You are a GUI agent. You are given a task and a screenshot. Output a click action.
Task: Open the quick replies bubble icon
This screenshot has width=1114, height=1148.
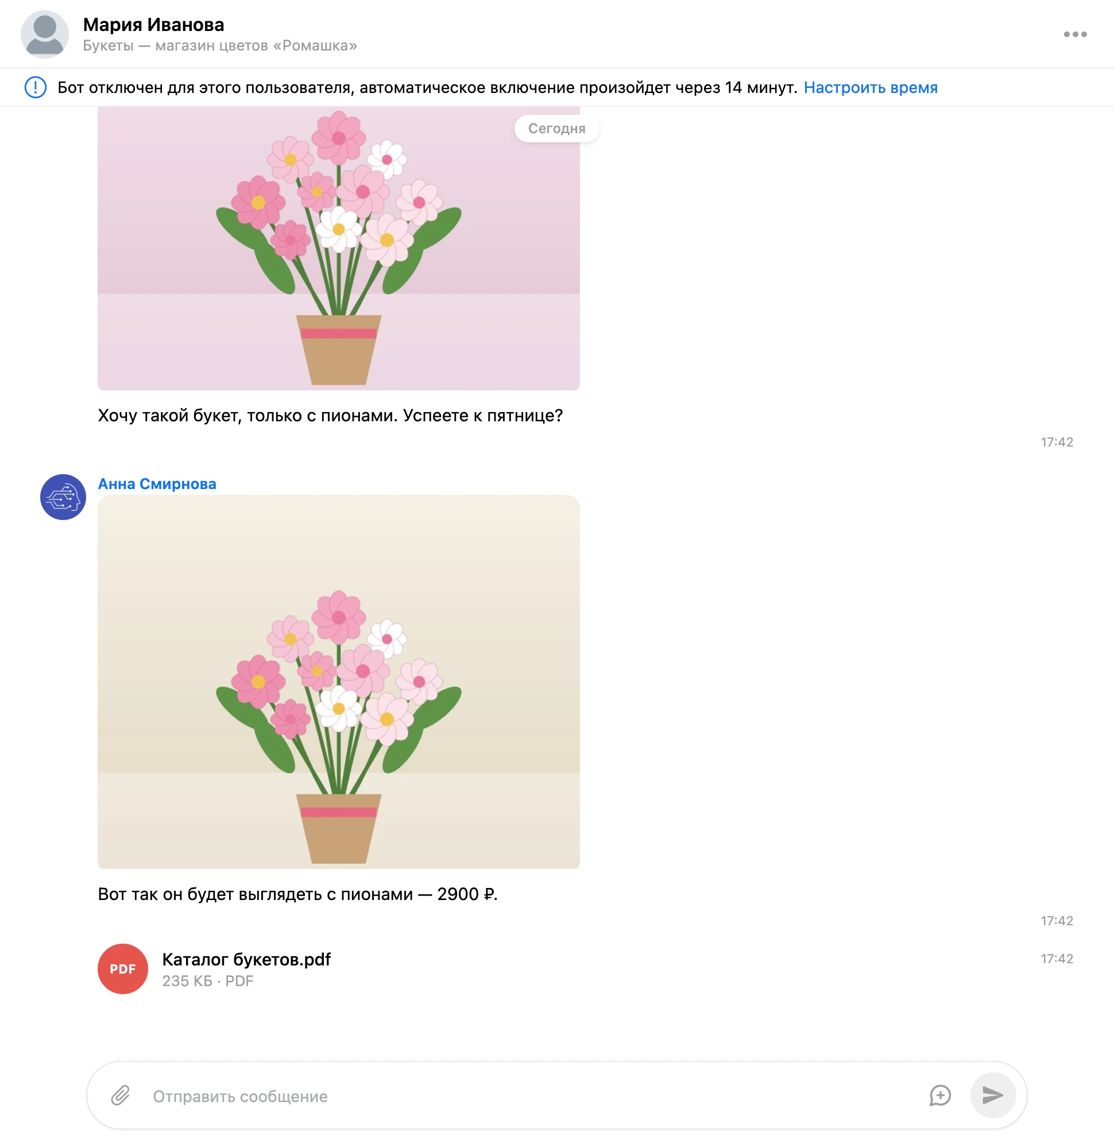(940, 1095)
